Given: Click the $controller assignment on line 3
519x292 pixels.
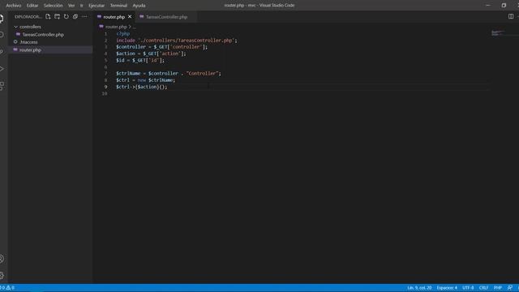Looking at the screenshot, I should [161, 47].
